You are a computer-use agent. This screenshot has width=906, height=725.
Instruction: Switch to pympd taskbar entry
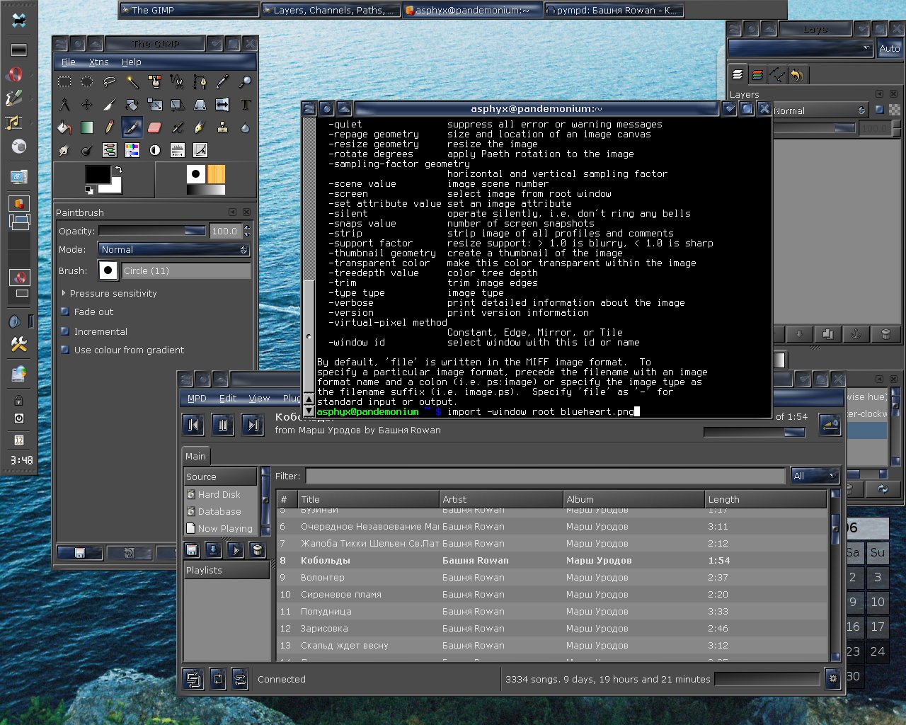pyautogui.click(x=614, y=10)
